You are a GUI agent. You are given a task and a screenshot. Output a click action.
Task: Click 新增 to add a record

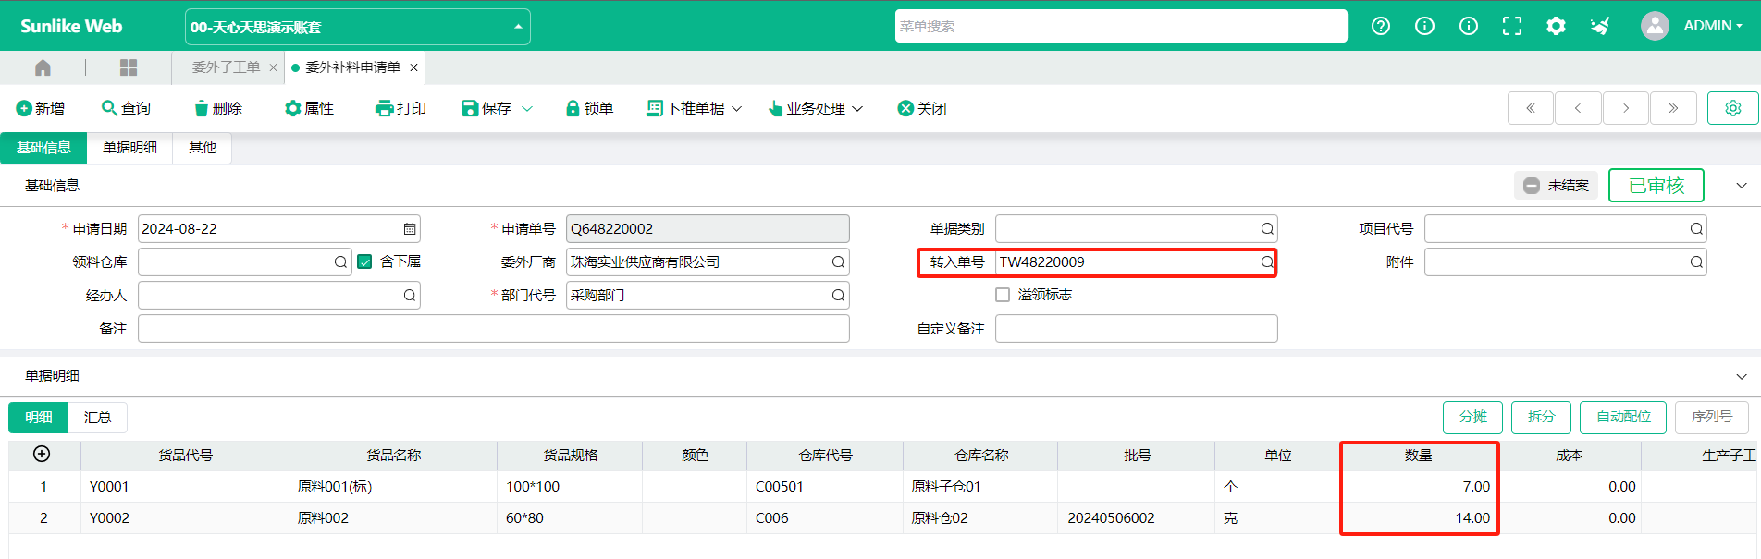click(41, 108)
